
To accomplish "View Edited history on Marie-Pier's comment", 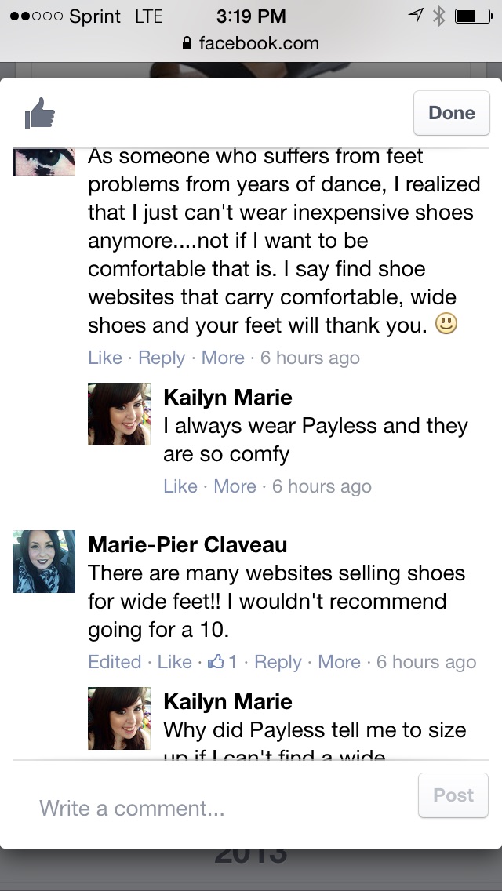I will [115, 661].
